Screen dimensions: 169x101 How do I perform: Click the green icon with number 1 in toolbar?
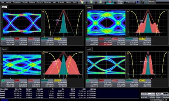click(x=100, y=2)
